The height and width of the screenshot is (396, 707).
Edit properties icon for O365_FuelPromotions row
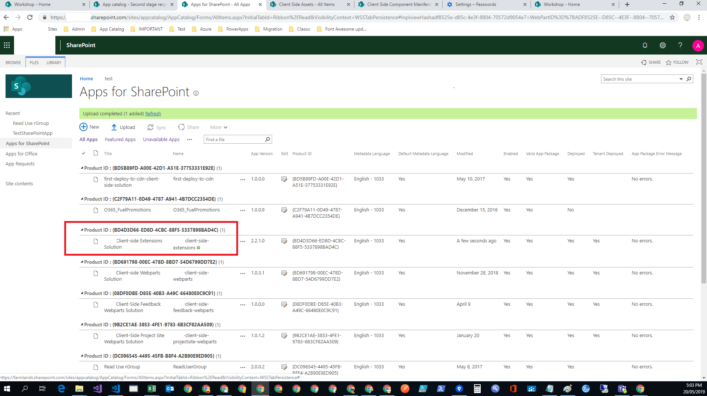point(284,210)
